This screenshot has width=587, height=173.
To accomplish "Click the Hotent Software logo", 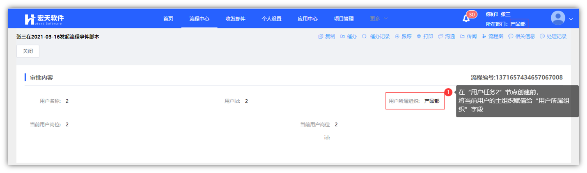I will click(44, 19).
